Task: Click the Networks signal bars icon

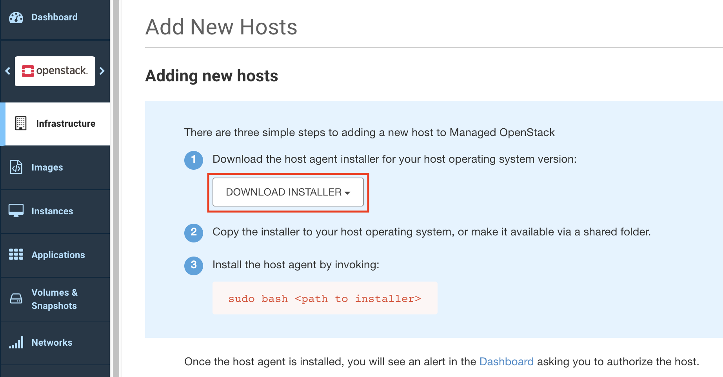Action: pos(16,343)
